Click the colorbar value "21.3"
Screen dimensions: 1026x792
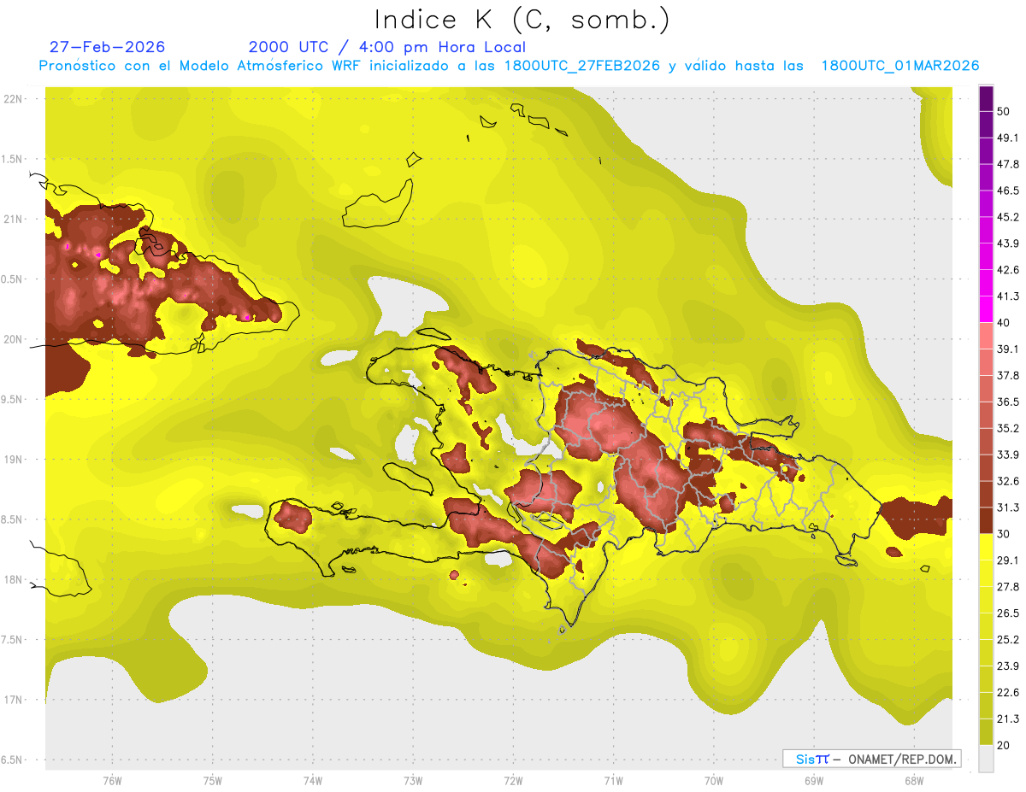(x=1008, y=719)
